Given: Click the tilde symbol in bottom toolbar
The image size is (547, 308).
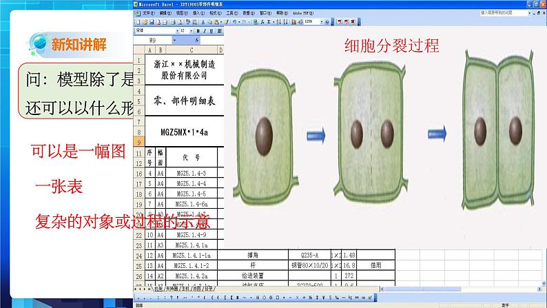Looking at the screenshot, I should coord(244,298).
